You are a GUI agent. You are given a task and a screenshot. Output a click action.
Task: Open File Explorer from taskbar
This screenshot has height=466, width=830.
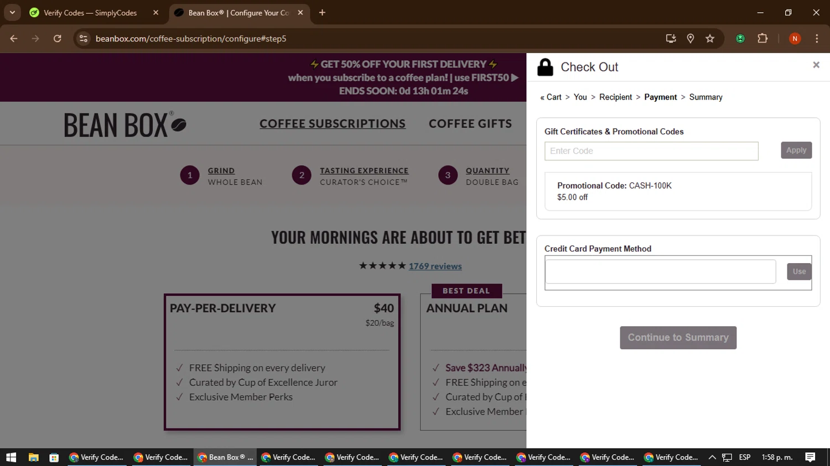(x=34, y=457)
